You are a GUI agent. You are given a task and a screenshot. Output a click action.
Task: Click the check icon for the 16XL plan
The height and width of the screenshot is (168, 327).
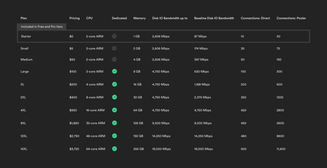click(114, 149)
